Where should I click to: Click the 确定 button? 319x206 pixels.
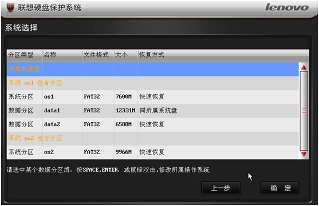279,188
